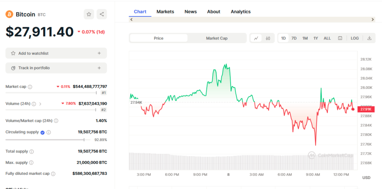Set chart range to 1Y

coord(316,38)
